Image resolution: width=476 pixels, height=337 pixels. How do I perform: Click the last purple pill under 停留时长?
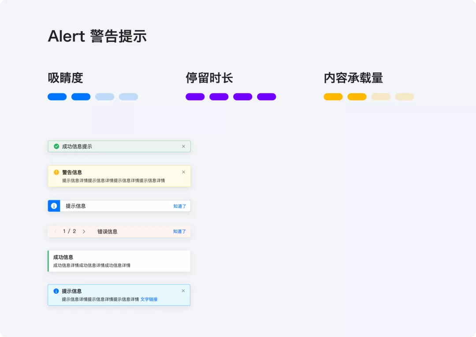tap(267, 97)
